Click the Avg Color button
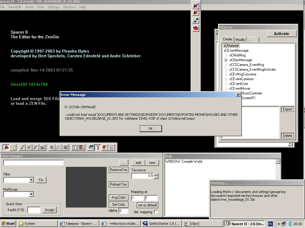The image size is (305, 228). point(119,197)
